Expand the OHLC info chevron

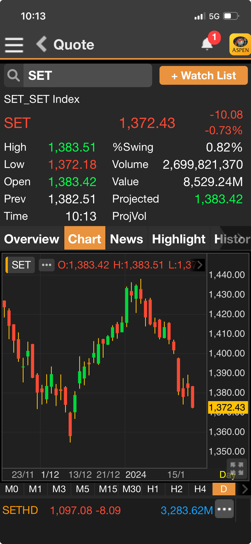click(x=200, y=265)
